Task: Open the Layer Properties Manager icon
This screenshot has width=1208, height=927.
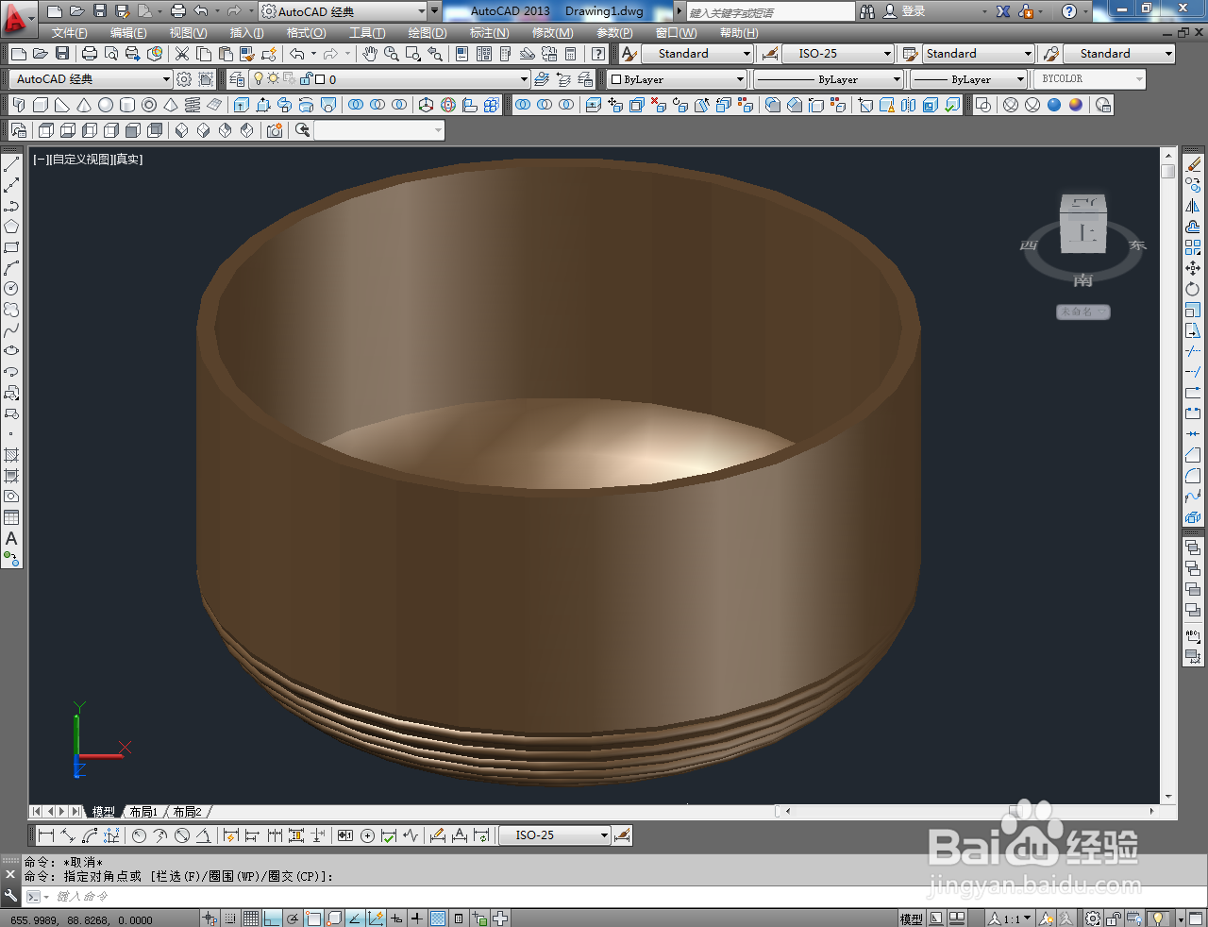Action: (237, 79)
